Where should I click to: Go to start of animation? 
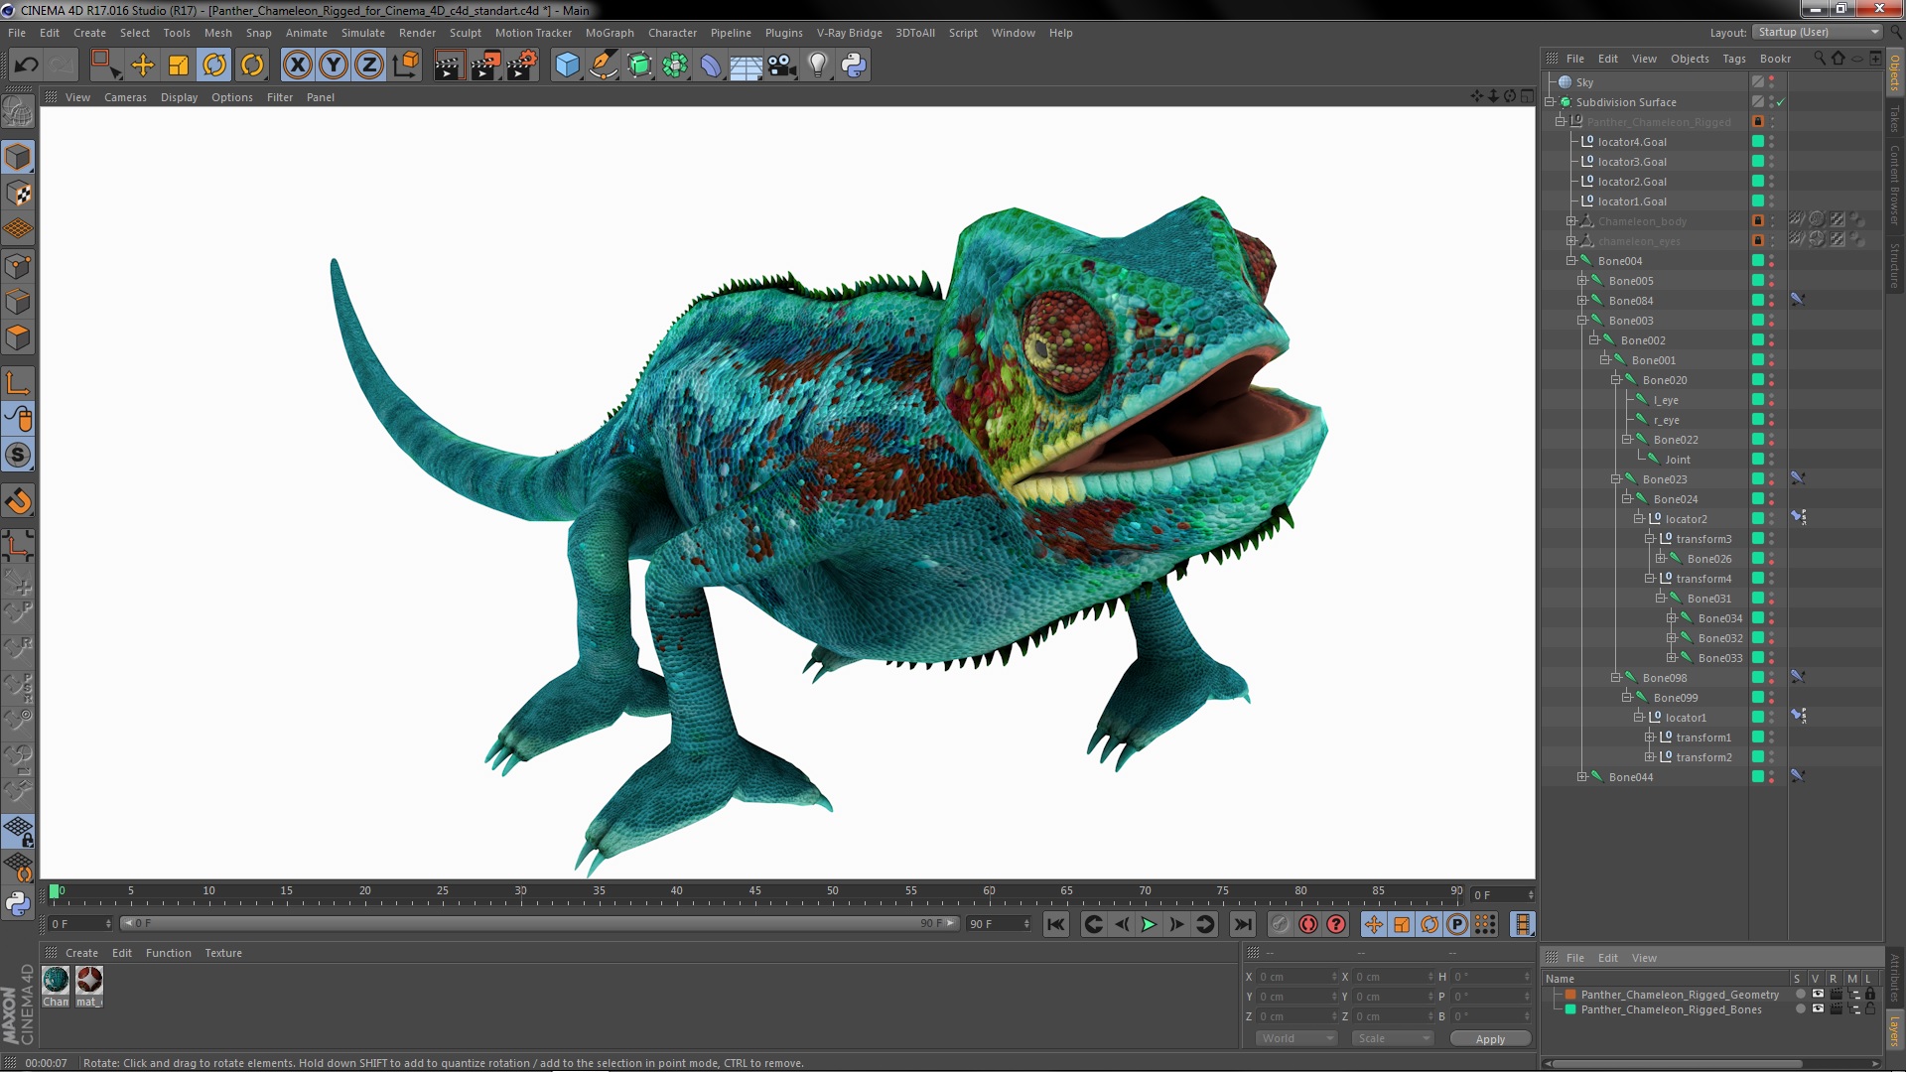1056,925
